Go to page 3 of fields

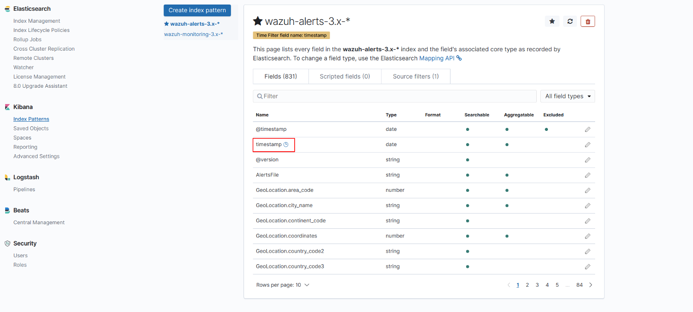pos(537,285)
